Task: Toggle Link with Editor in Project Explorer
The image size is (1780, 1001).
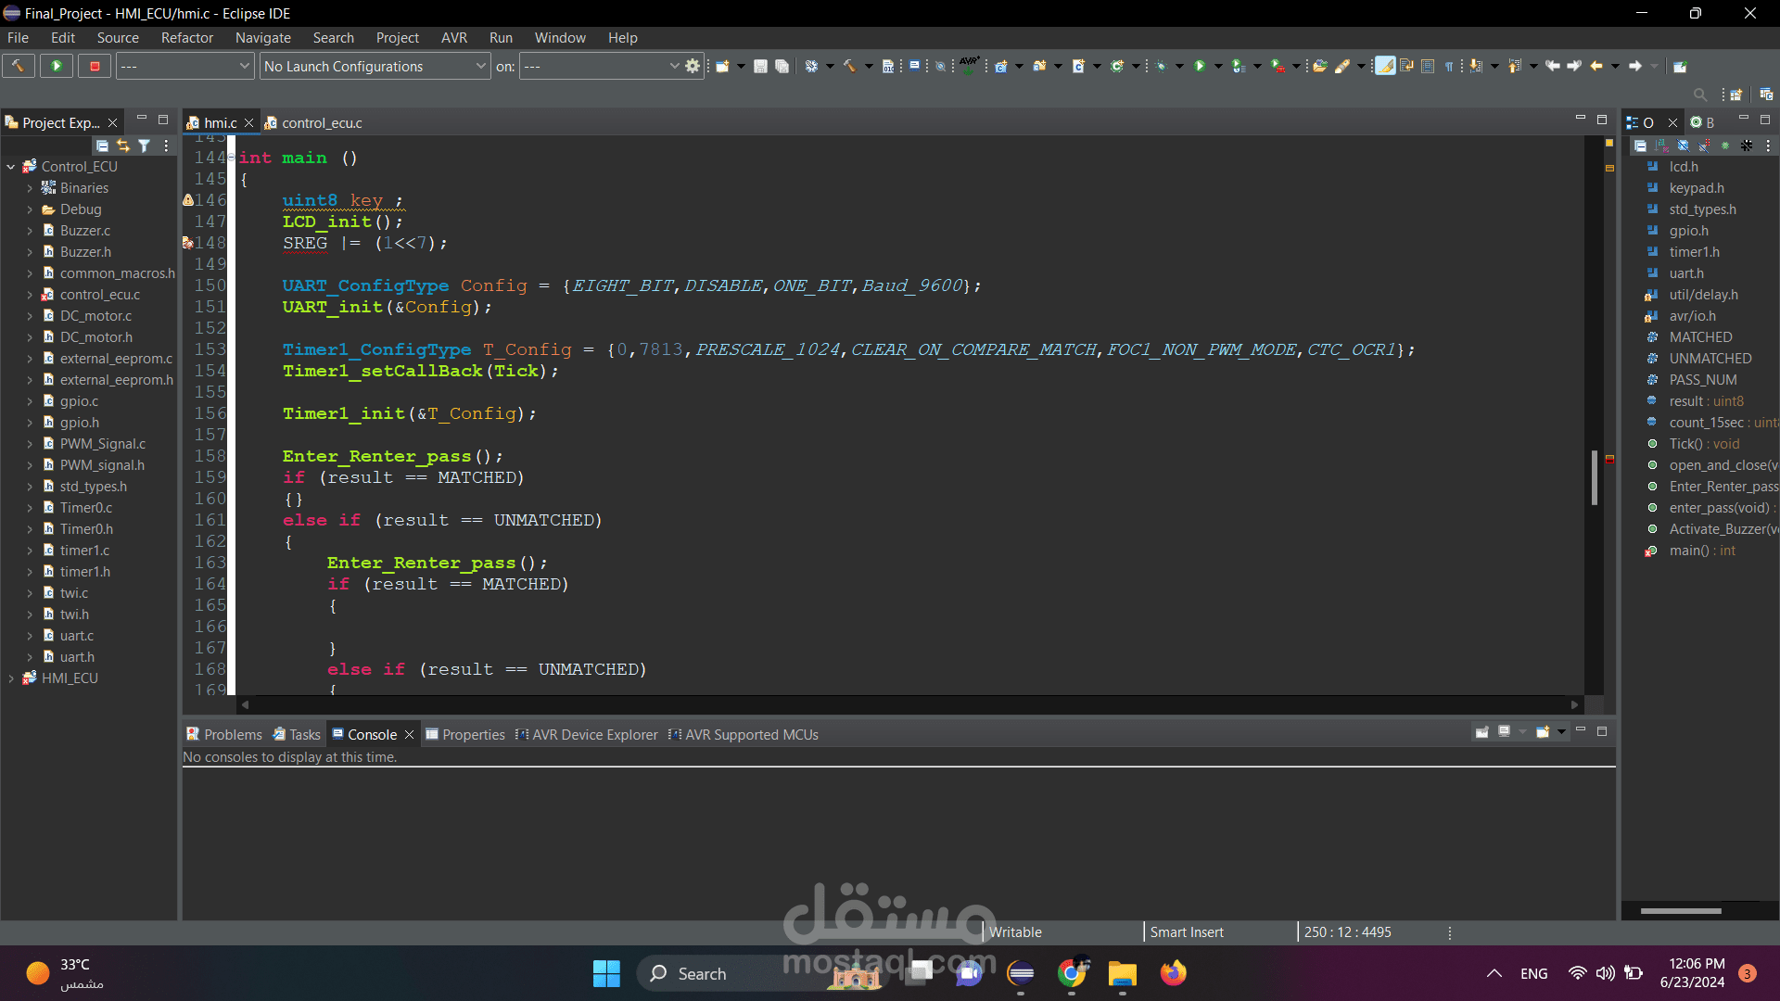Action: 123,146
